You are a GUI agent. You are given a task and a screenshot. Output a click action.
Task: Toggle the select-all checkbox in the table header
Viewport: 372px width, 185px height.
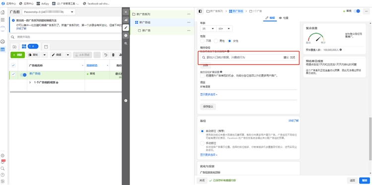pos(13,65)
